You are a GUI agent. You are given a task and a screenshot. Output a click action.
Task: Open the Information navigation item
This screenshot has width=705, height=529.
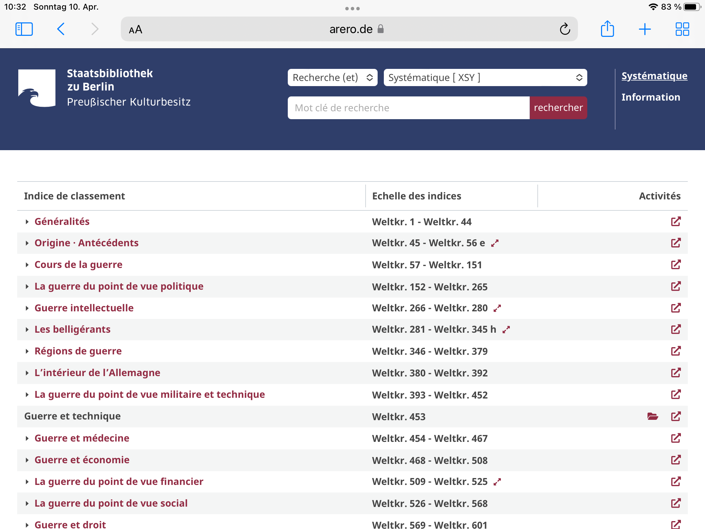coord(651,97)
